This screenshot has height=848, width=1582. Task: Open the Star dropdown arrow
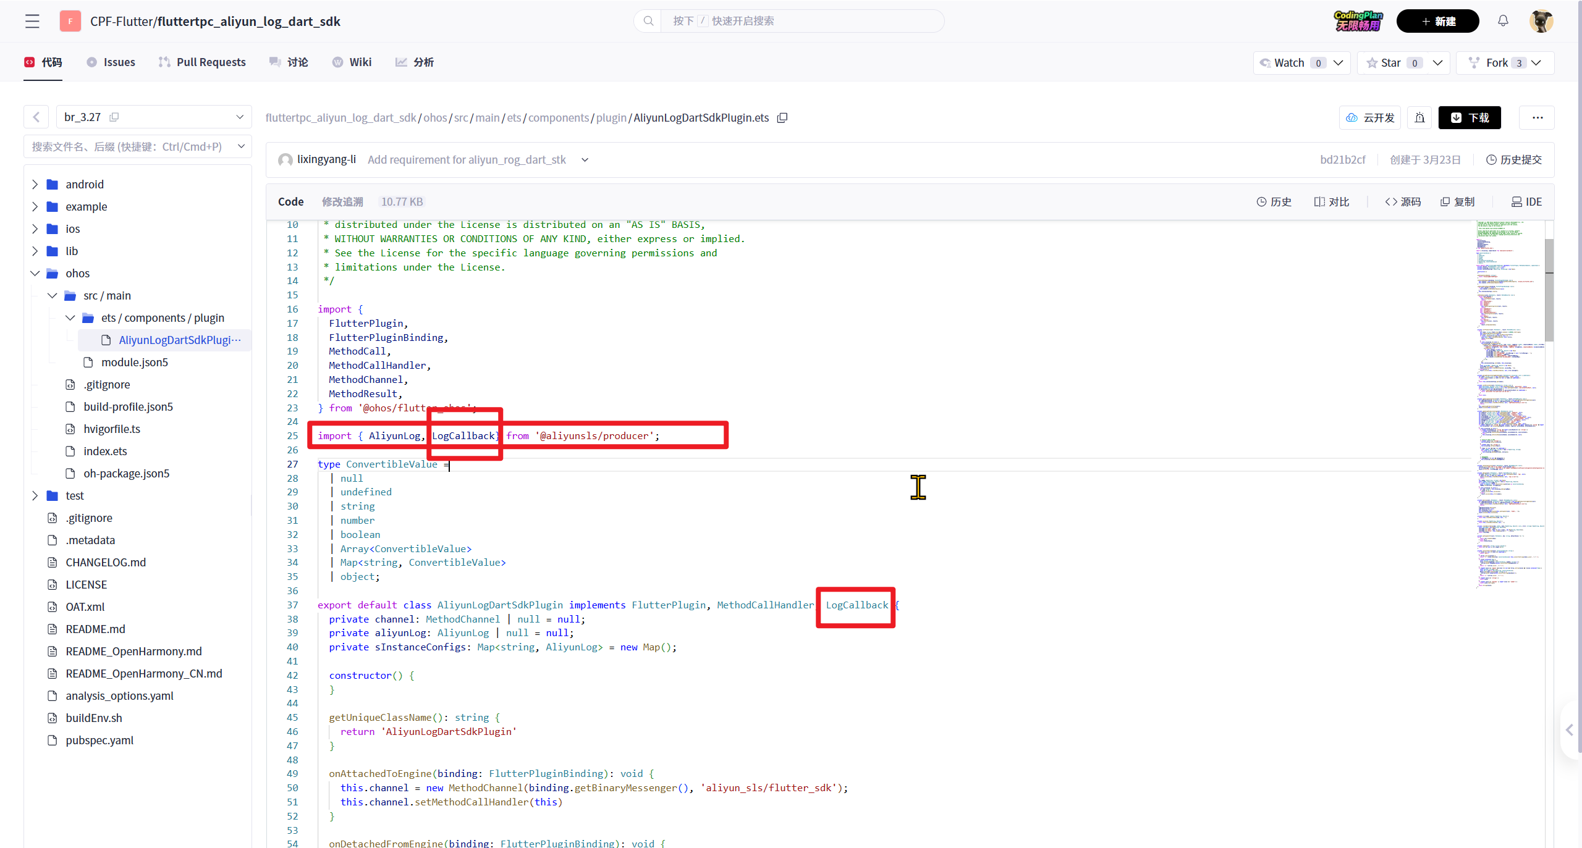(1437, 62)
